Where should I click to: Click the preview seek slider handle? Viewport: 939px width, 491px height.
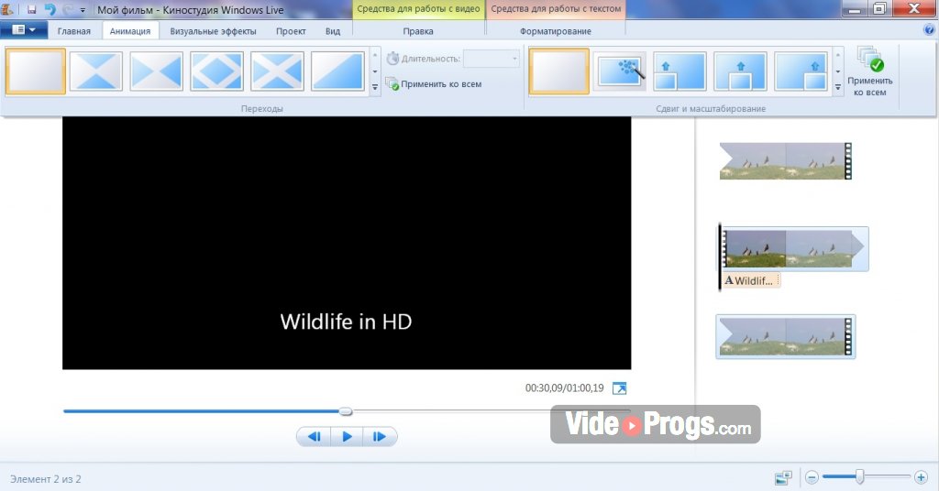coord(346,411)
